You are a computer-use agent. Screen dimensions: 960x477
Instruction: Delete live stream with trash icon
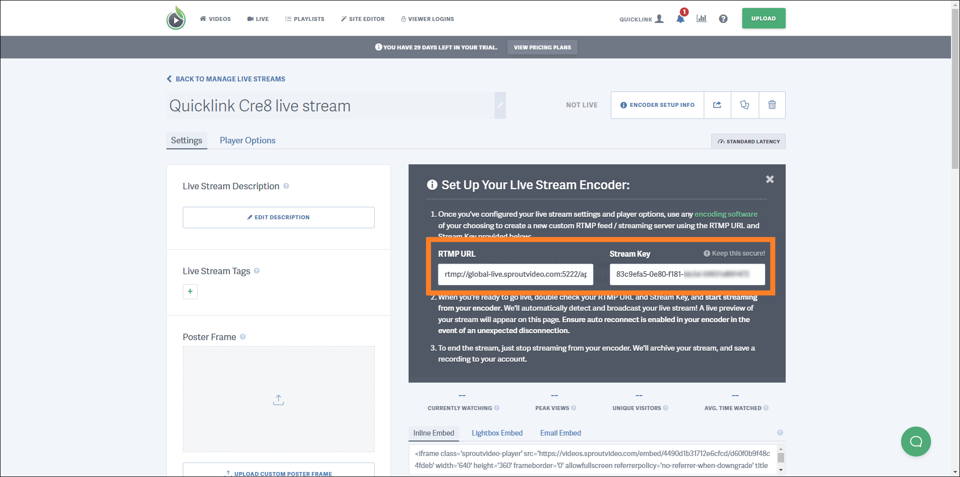point(772,105)
